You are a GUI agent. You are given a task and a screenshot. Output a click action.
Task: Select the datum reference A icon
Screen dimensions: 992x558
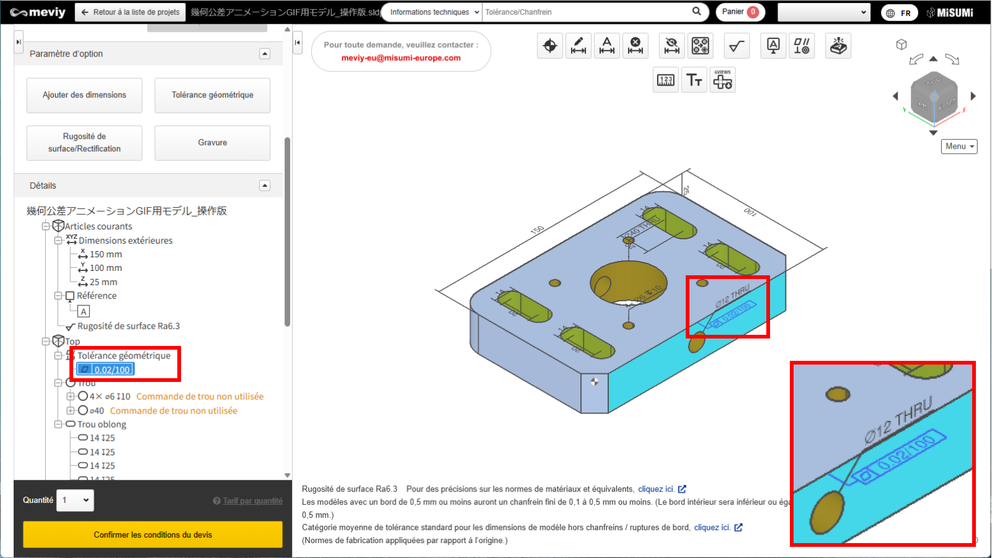click(773, 46)
